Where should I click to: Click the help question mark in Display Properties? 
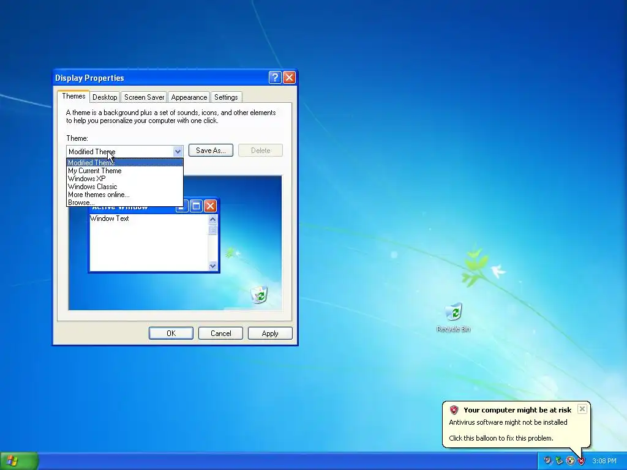point(275,78)
